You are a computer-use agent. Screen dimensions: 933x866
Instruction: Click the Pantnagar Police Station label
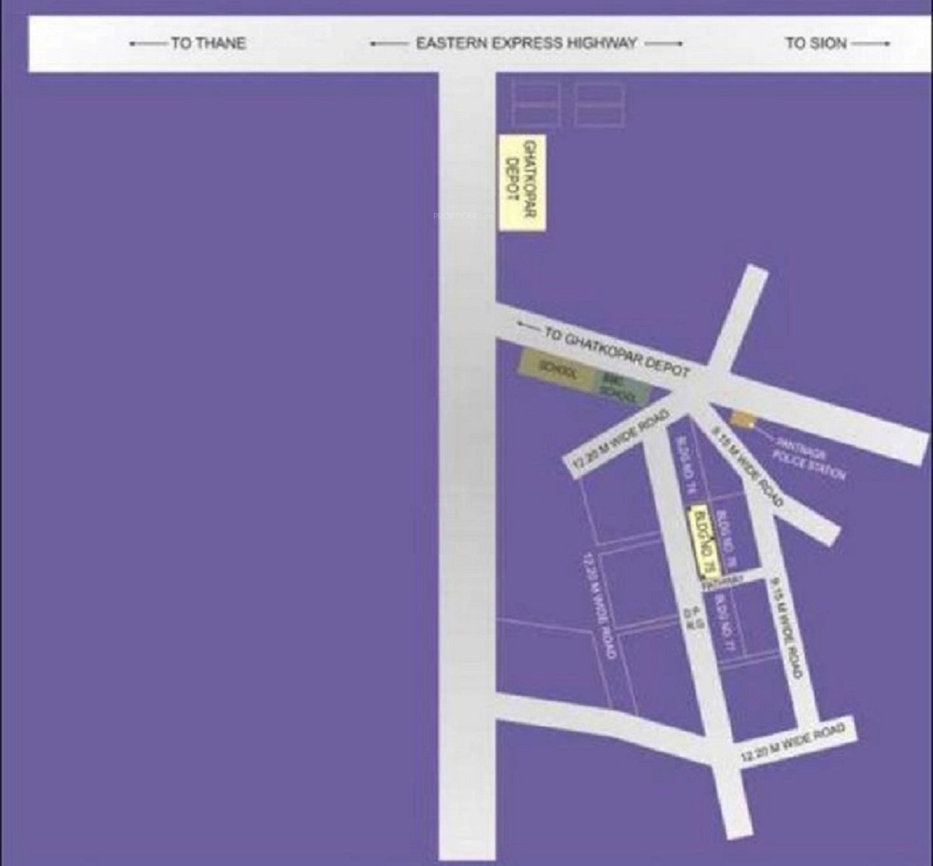click(x=806, y=457)
